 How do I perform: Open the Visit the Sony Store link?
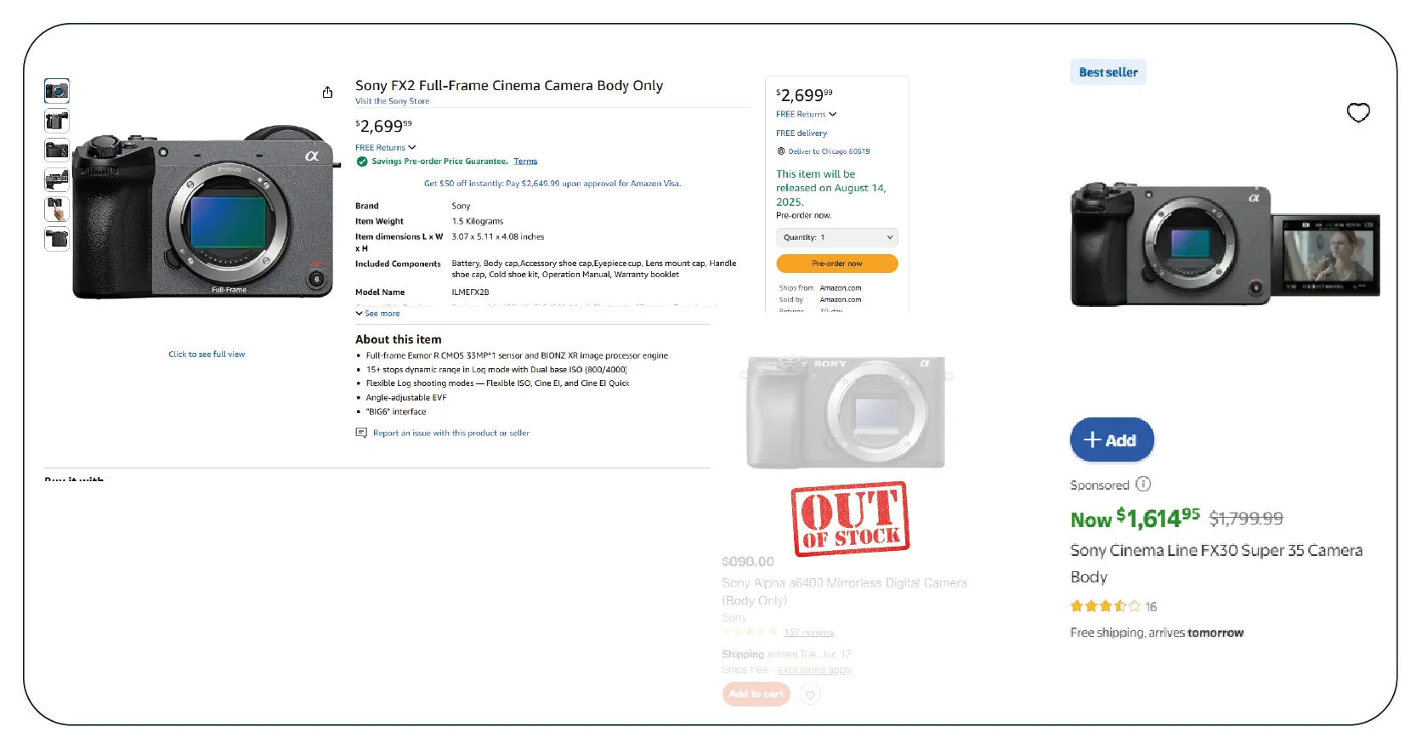(392, 101)
